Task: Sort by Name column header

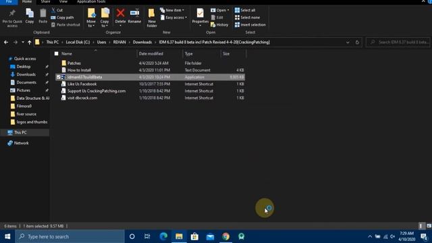Action: pos(67,53)
